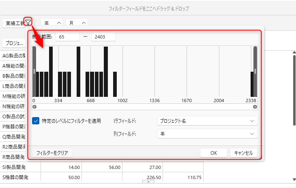Grab the left histogram range handle
Image resolution: width=296 pixels, height=188 pixels.
tap(34, 71)
